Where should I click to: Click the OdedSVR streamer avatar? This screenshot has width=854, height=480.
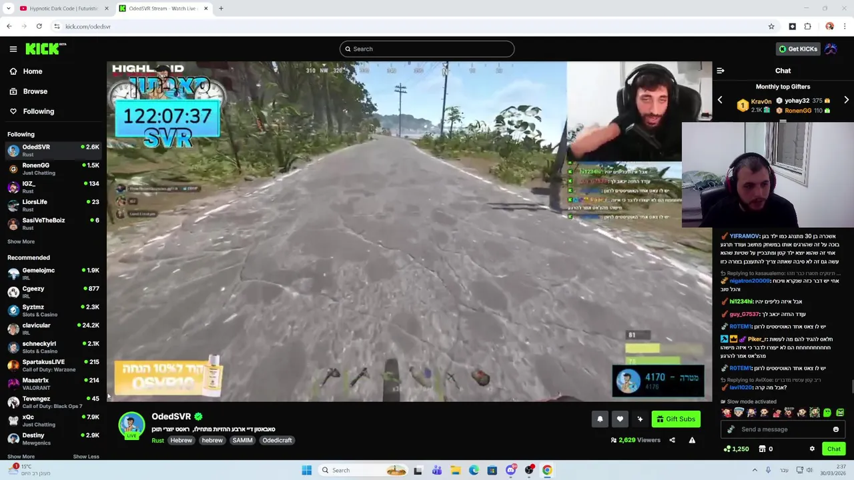(131, 425)
